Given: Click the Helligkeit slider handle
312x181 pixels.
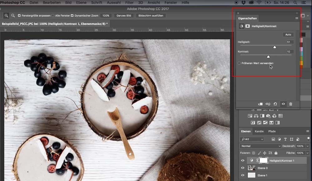Looking at the screenshot, I should coord(275,47).
